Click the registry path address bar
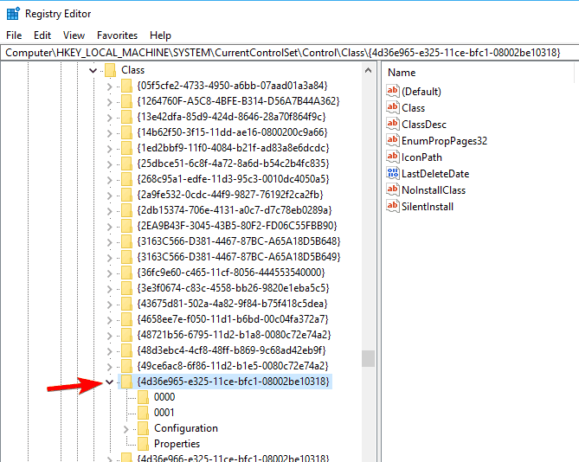579x462 pixels. 289,53
